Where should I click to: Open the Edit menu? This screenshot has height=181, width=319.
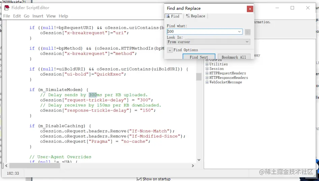(x=17, y=16)
